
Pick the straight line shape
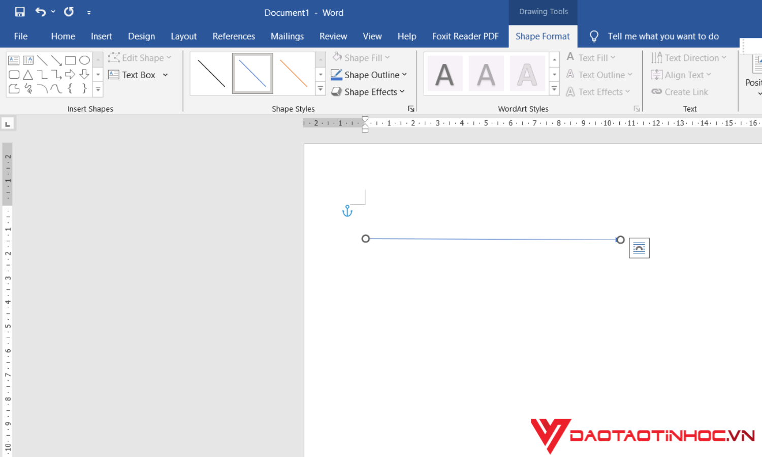42,60
